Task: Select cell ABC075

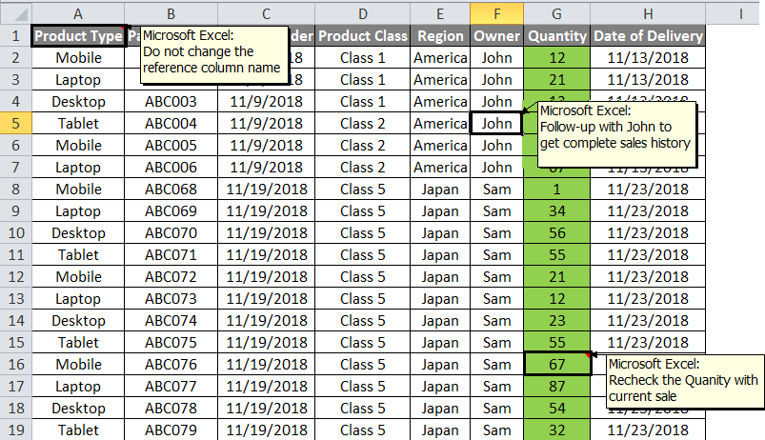Action: 171,343
